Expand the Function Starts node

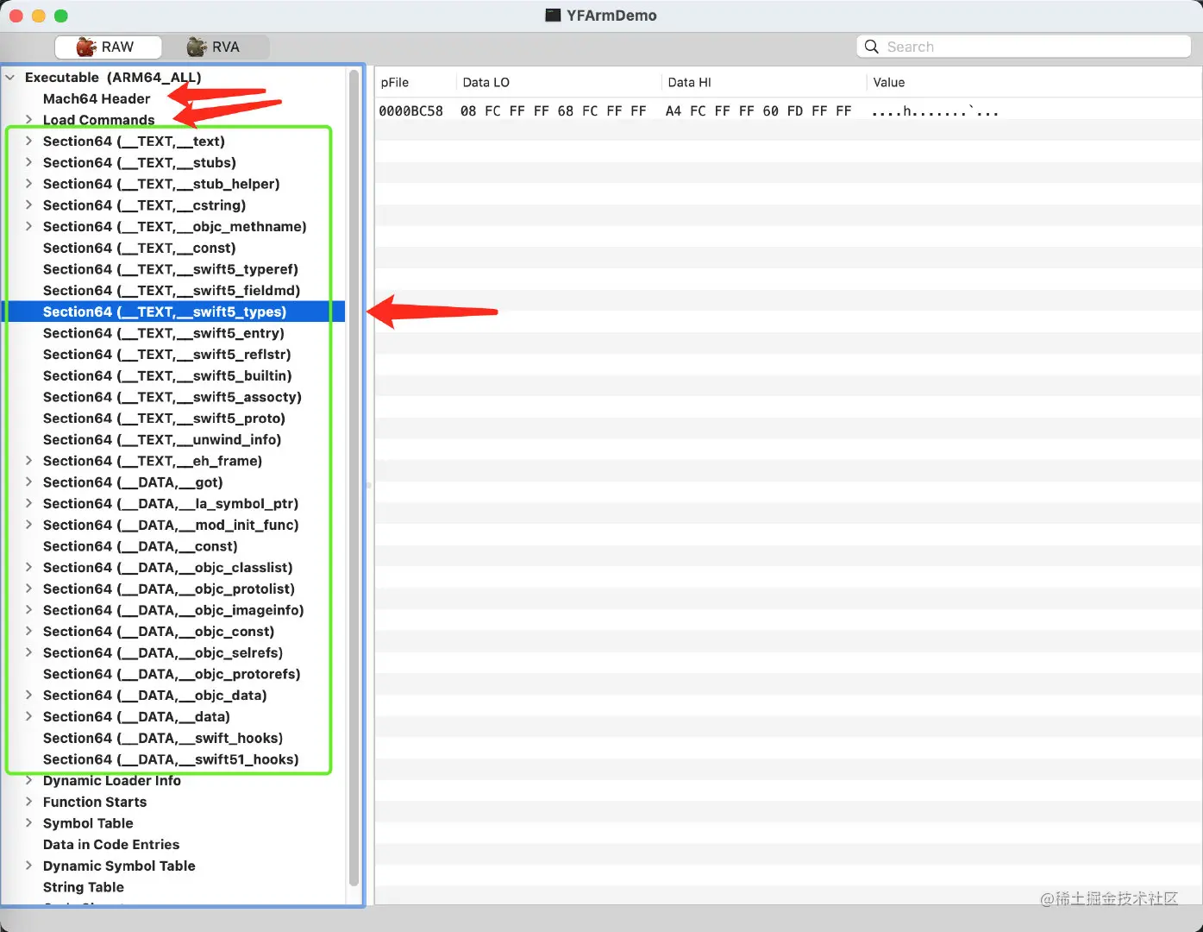tap(28, 802)
